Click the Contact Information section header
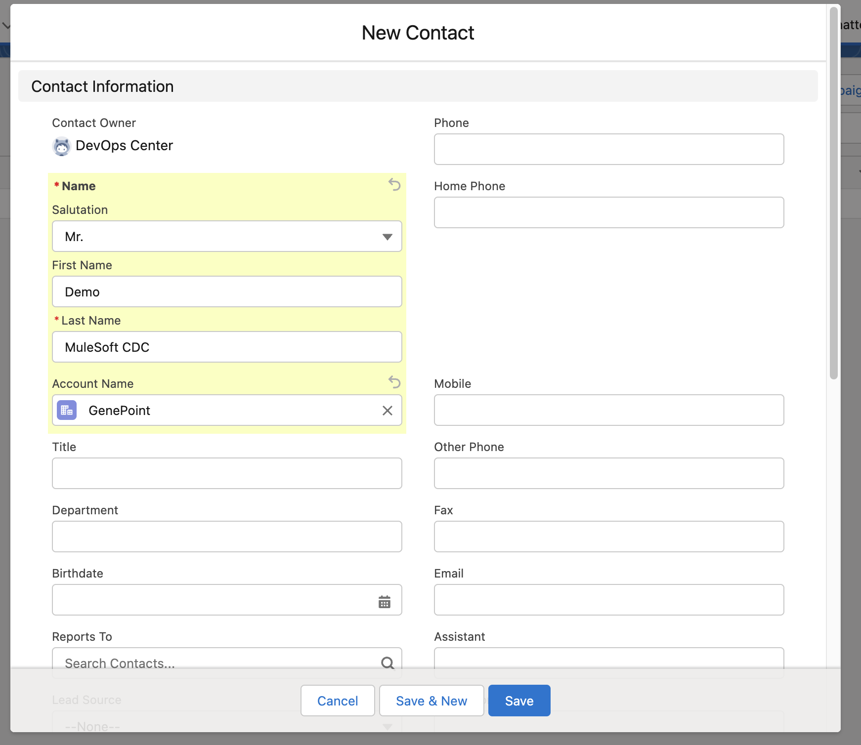 418,86
